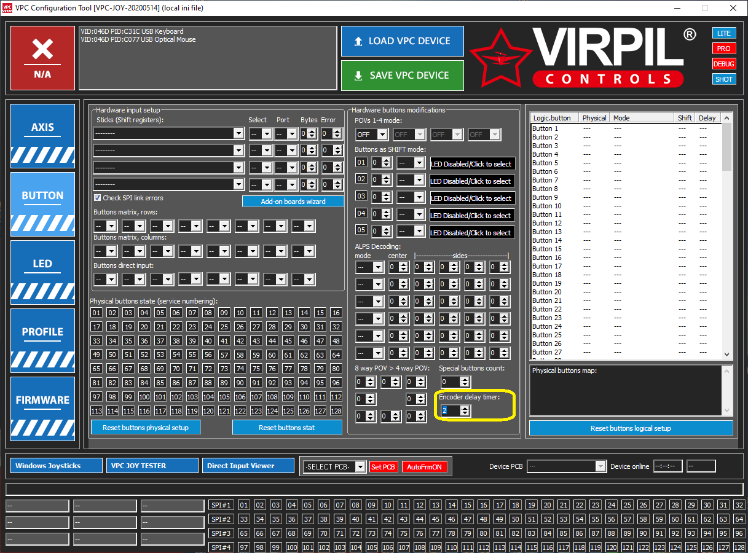748x553 pixels.
Task: Click the SHOT screenshot button
Action: 724,79
